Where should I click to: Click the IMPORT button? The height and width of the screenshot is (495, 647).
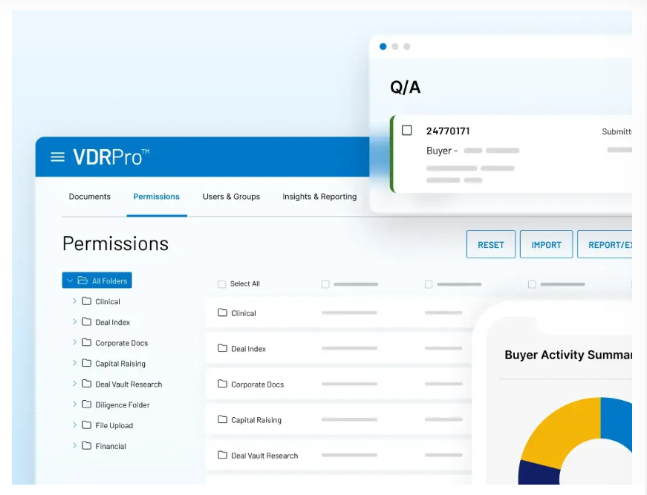point(546,244)
